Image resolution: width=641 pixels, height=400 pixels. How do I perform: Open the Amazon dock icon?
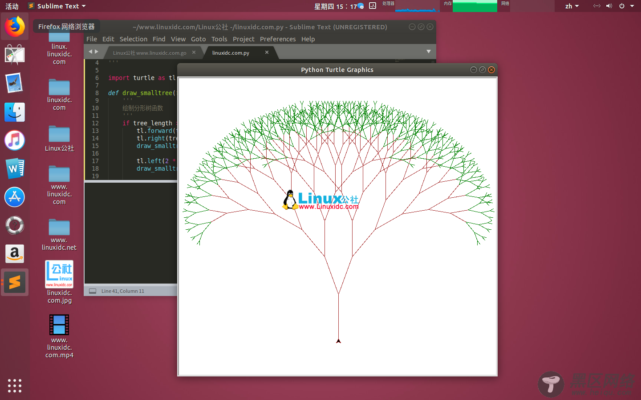pyautogui.click(x=15, y=254)
